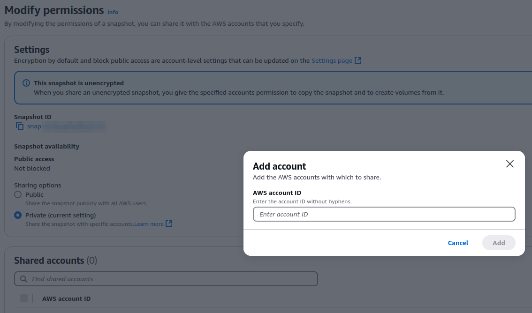Click the Enter account ID input field
Viewport: 532px width, 313px height.
click(x=384, y=214)
